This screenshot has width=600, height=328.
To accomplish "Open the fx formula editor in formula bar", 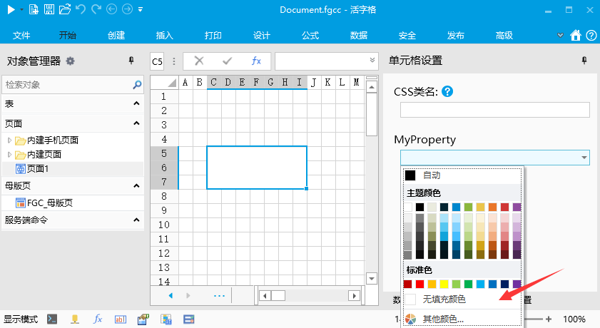I will coord(256,61).
